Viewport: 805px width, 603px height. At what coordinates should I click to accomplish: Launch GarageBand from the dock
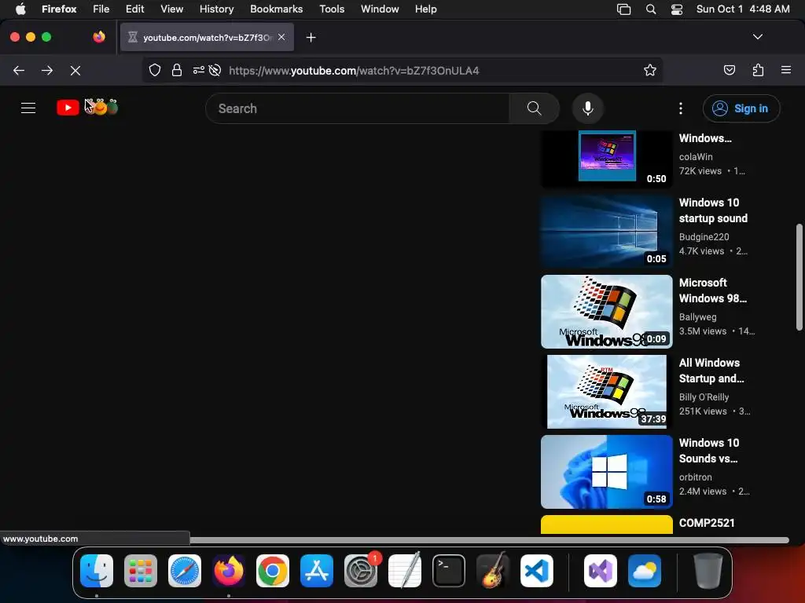pyautogui.click(x=493, y=571)
